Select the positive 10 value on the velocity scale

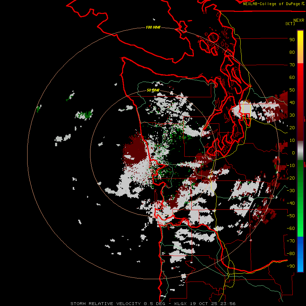coord(292,140)
